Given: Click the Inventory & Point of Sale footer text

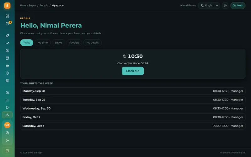Looking at the screenshot, I should pos(232,153).
